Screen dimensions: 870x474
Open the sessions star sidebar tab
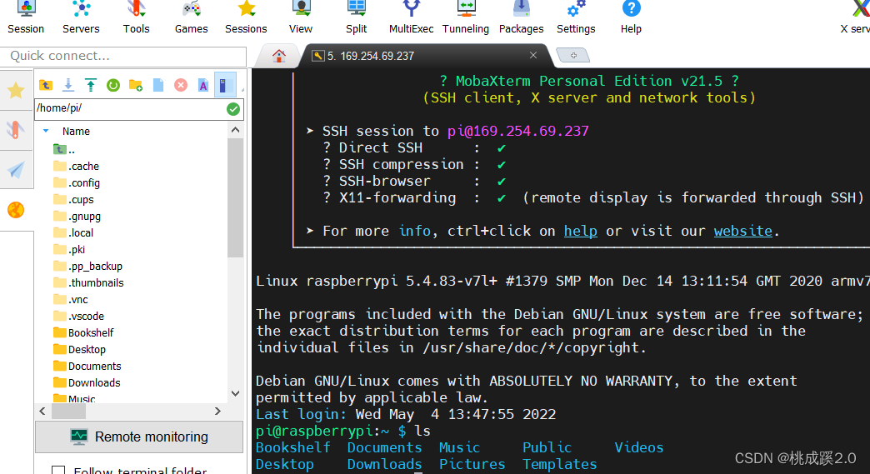(16, 90)
